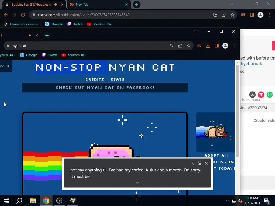Close the tab in the nyan.cat window
This screenshot has height=206, width=275.
tap(37, 35)
